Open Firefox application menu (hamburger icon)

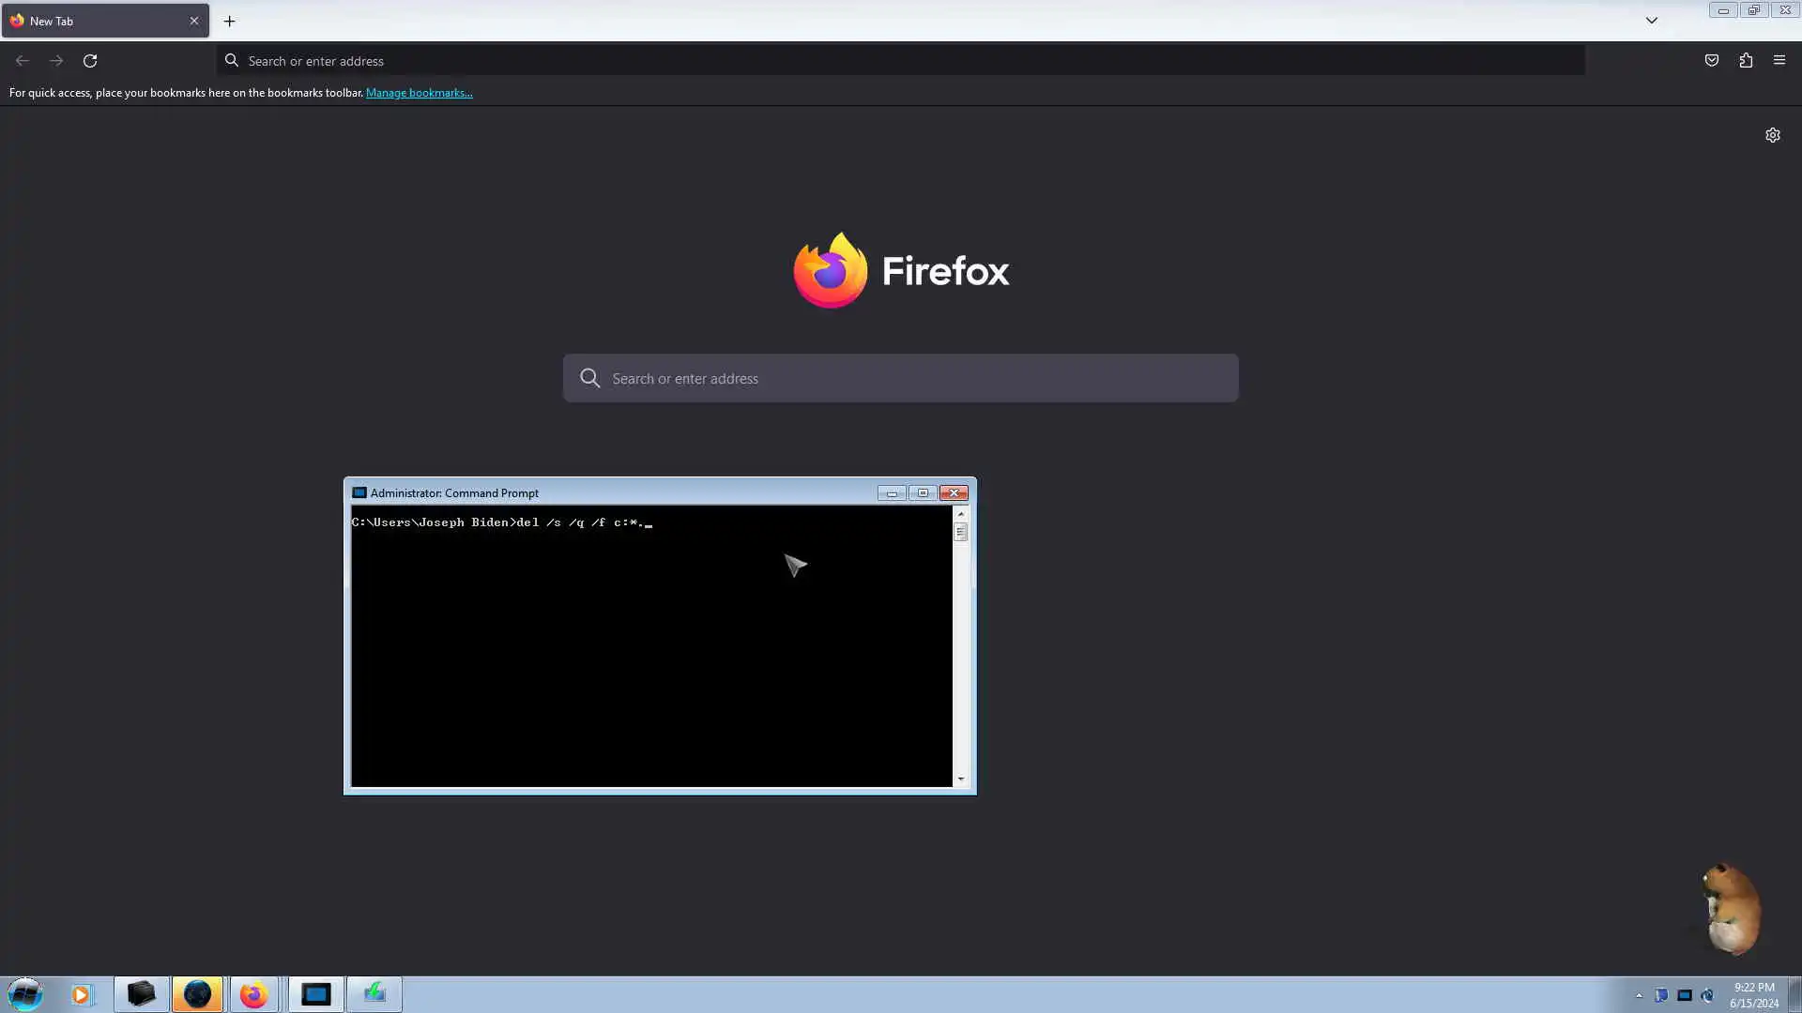1779,60
